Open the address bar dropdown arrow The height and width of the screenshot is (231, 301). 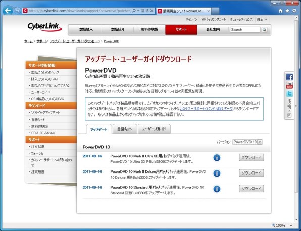click(138, 11)
